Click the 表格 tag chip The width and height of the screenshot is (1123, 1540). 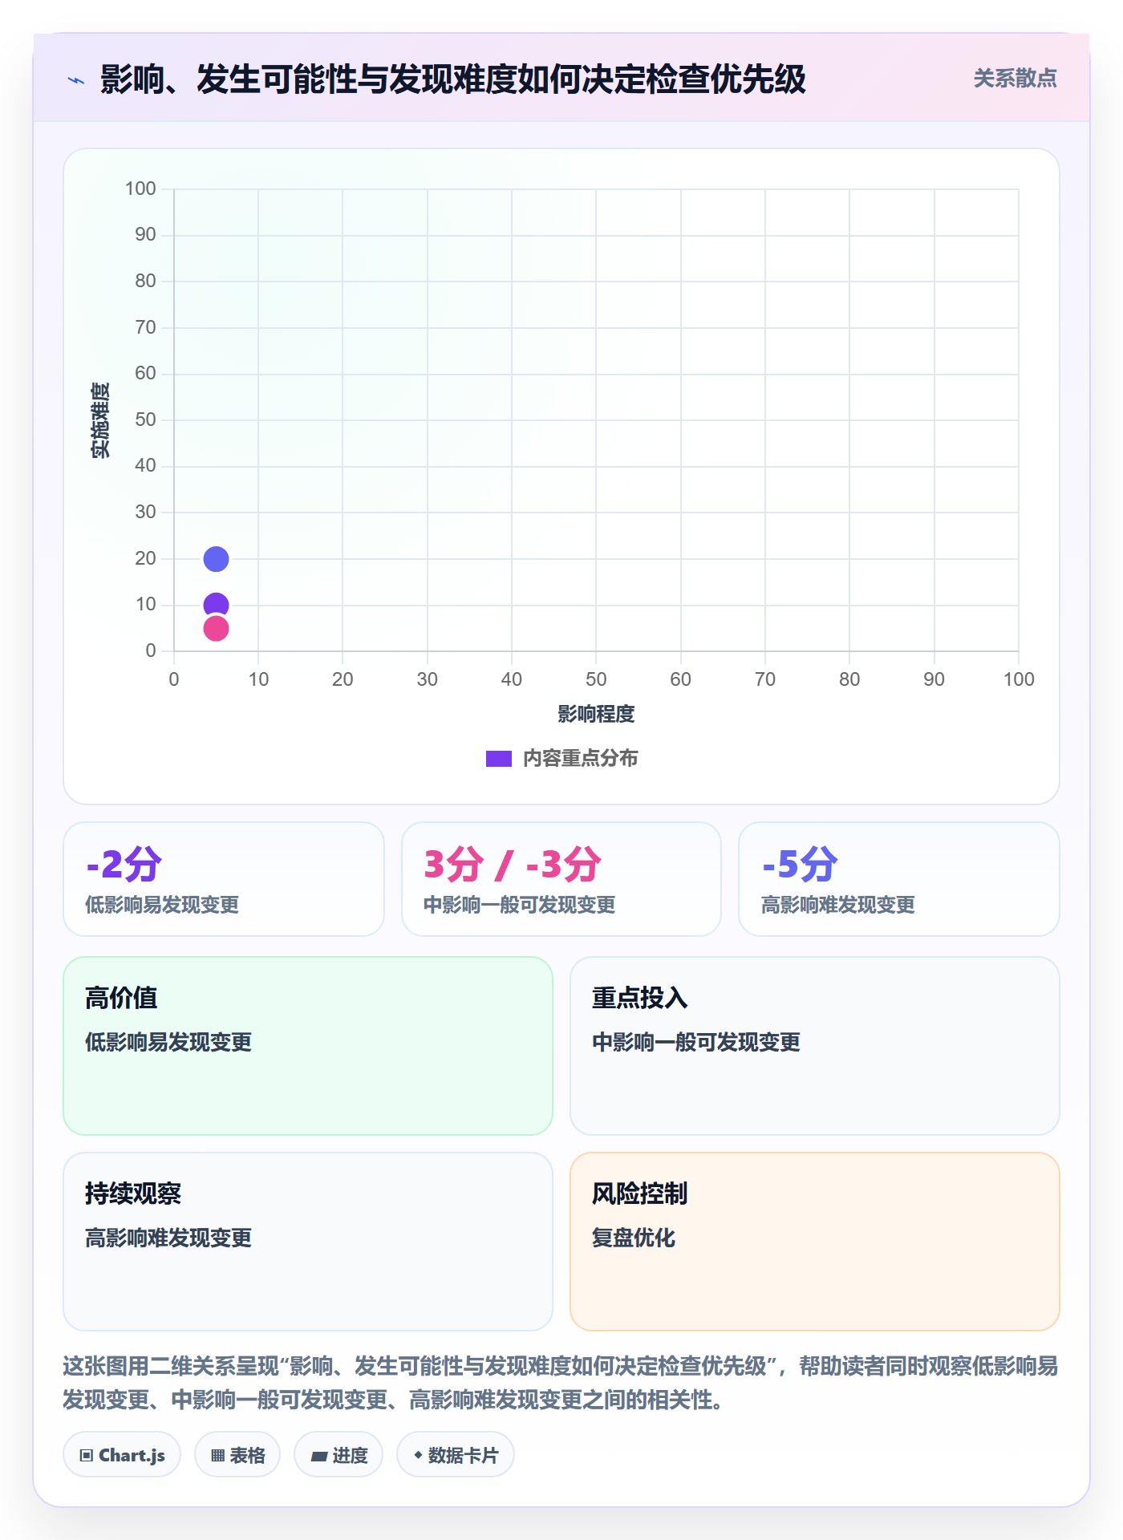pos(237,1455)
